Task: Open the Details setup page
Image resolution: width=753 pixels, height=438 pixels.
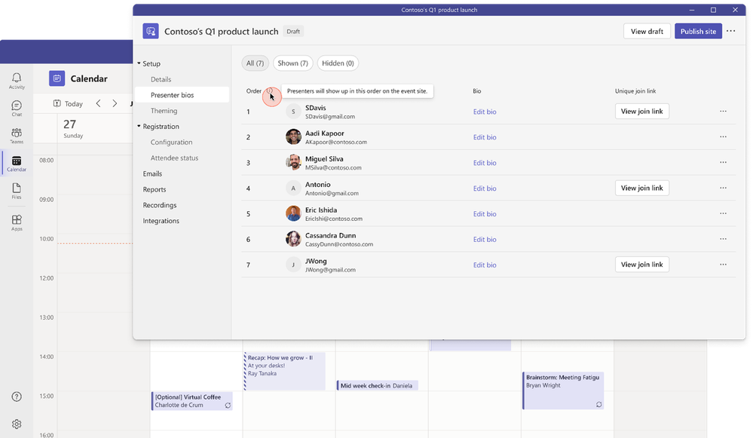Action: coord(161,79)
